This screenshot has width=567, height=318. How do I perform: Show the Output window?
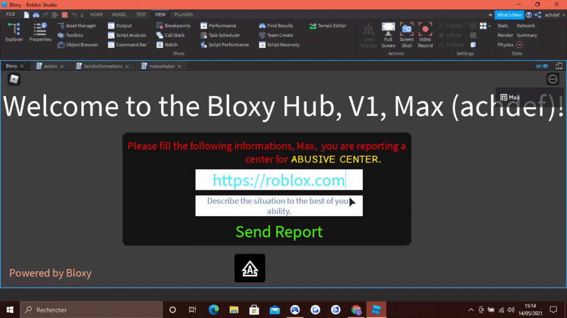point(120,25)
